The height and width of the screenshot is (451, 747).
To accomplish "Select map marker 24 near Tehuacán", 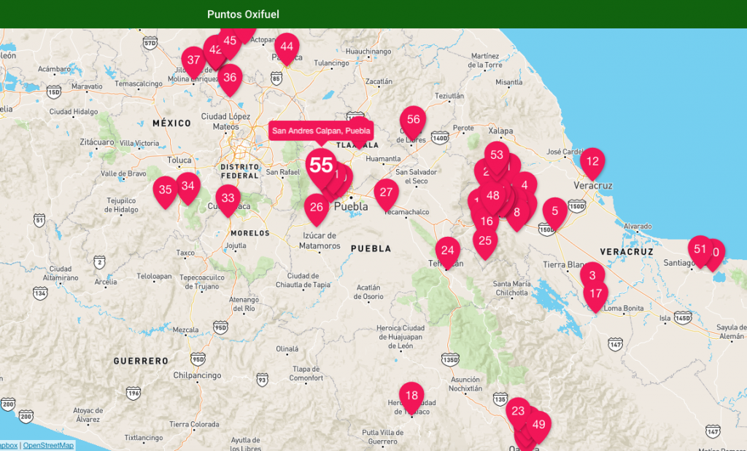I will [x=447, y=253].
